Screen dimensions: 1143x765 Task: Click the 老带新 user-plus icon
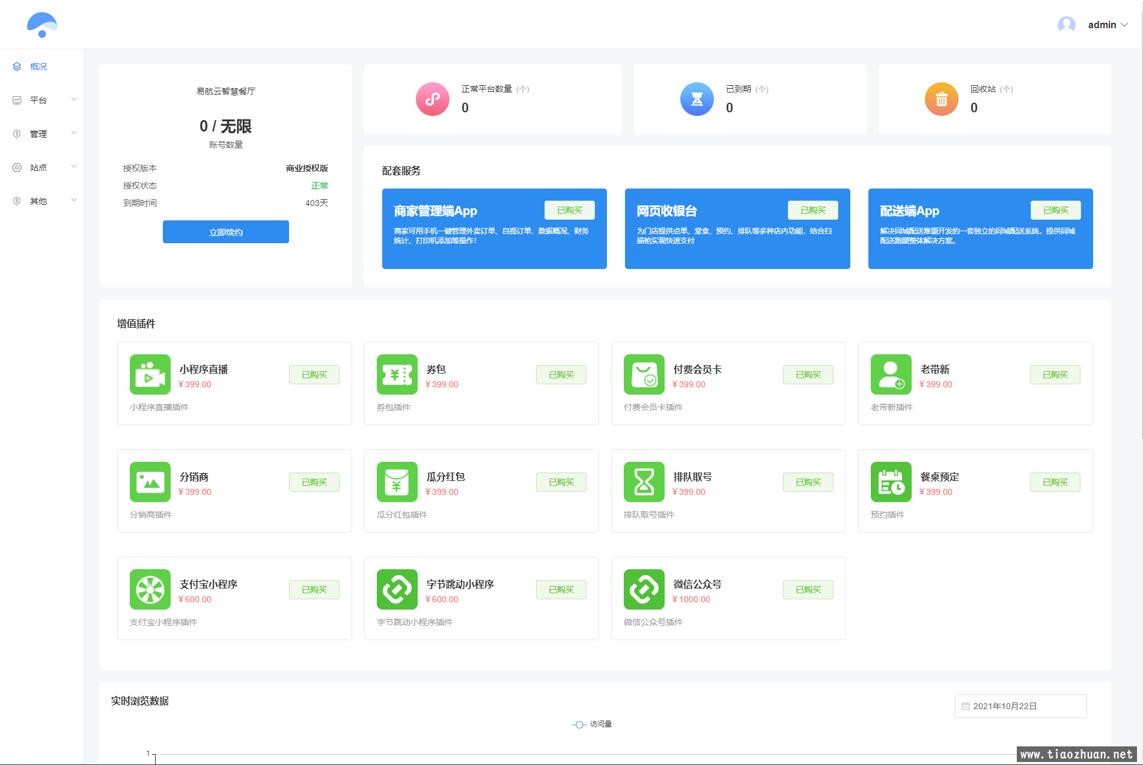tap(891, 375)
